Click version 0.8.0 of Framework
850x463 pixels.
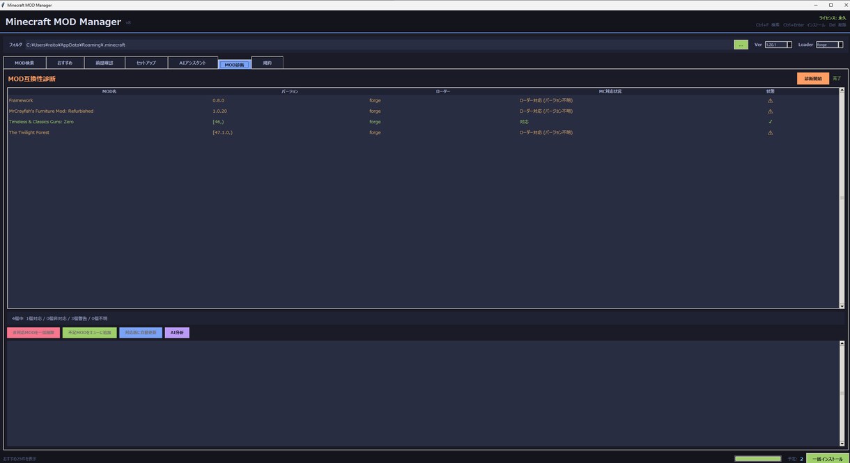coord(219,100)
